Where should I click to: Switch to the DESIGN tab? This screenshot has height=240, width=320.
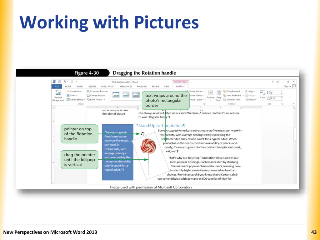tap(92, 87)
